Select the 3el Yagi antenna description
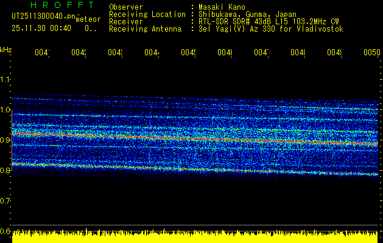The width and height of the screenshot is (383, 243). point(271,29)
